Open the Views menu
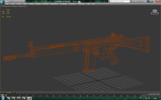Image resolution: width=161 pixels, height=100 pixels. 25,4
